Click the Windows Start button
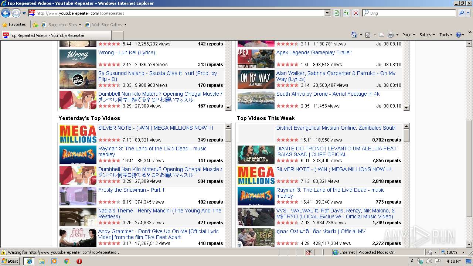Screen dimensions: 473x266 click(10, 261)
